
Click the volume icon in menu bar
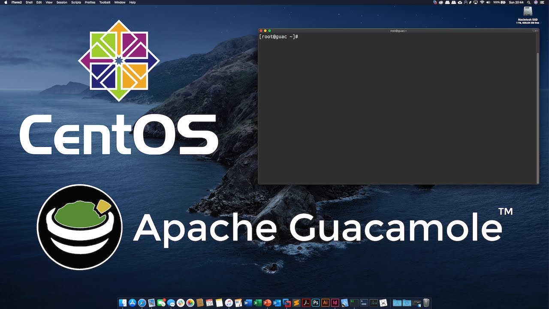(488, 2)
